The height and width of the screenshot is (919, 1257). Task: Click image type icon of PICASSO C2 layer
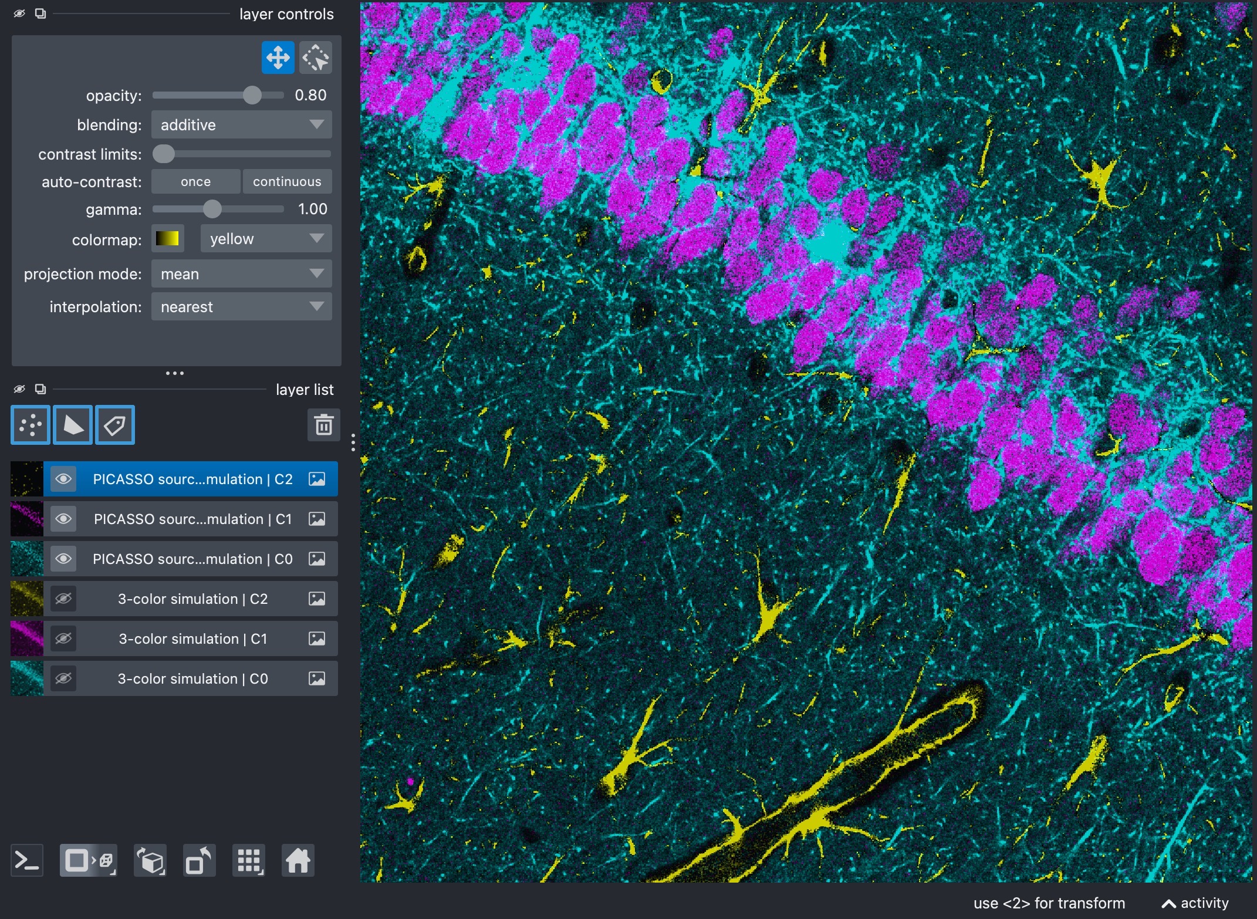pyautogui.click(x=317, y=479)
